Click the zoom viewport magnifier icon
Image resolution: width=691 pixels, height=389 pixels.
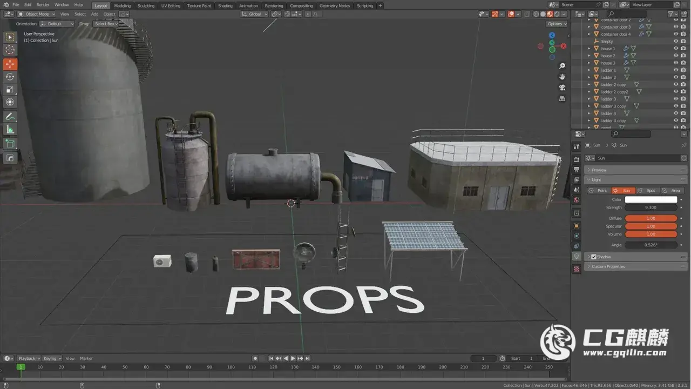[562, 66]
